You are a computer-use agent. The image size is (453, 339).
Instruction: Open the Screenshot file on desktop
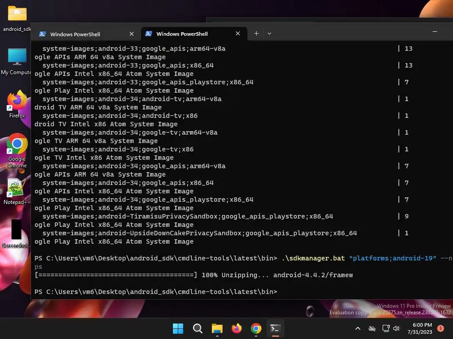(16, 234)
